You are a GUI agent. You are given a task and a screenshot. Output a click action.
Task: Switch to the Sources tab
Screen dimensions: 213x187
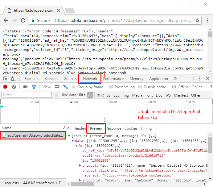pyautogui.click(x=71, y=79)
